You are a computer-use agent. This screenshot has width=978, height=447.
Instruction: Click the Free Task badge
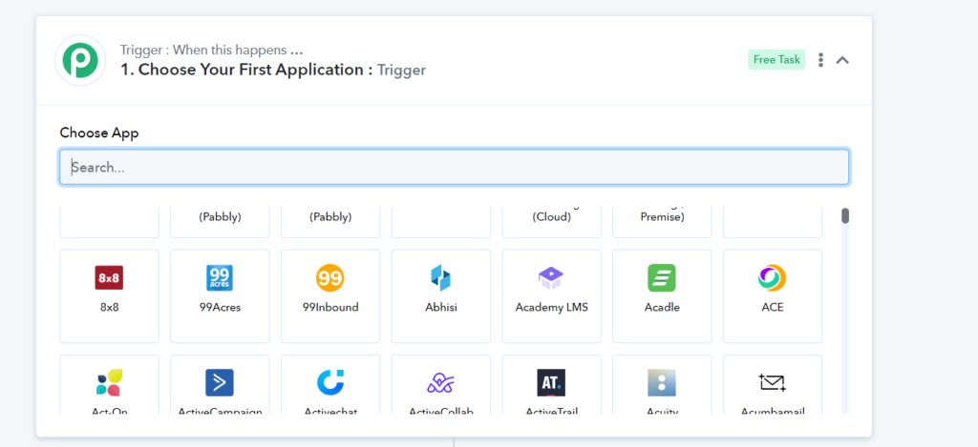pos(776,60)
